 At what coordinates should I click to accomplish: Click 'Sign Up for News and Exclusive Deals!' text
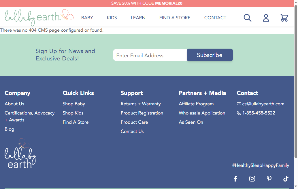pyautogui.click(x=65, y=55)
